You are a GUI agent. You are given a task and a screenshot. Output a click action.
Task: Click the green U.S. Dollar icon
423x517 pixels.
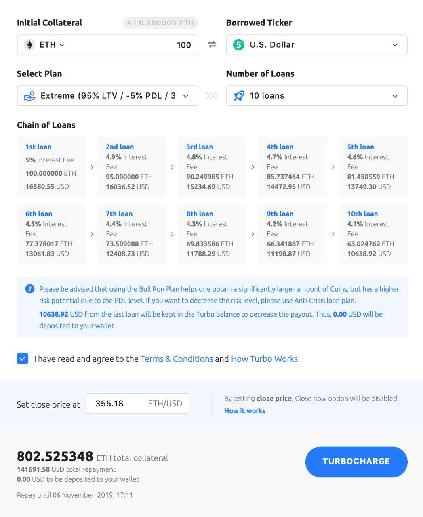pyautogui.click(x=239, y=45)
